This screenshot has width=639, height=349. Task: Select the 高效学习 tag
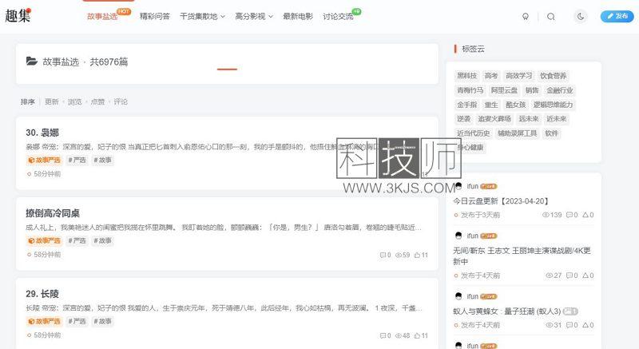(518, 76)
